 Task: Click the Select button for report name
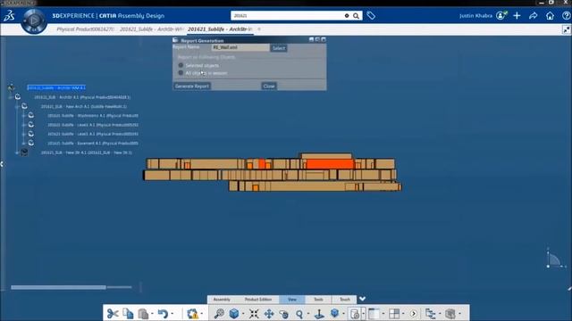(279, 48)
